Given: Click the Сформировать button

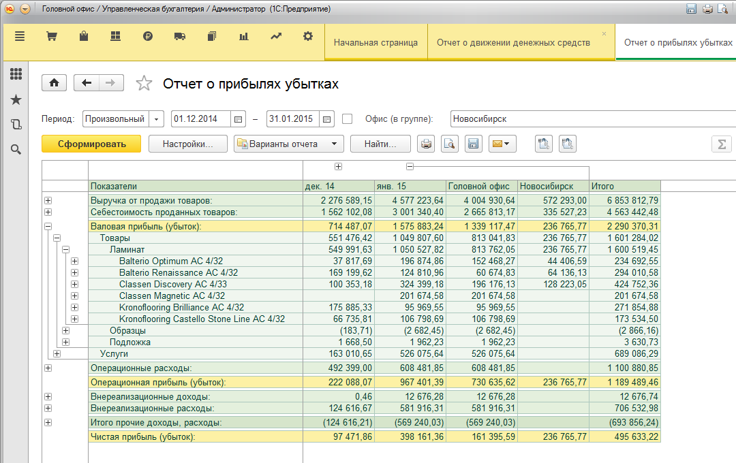Looking at the screenshot, I should coord(91,144).
